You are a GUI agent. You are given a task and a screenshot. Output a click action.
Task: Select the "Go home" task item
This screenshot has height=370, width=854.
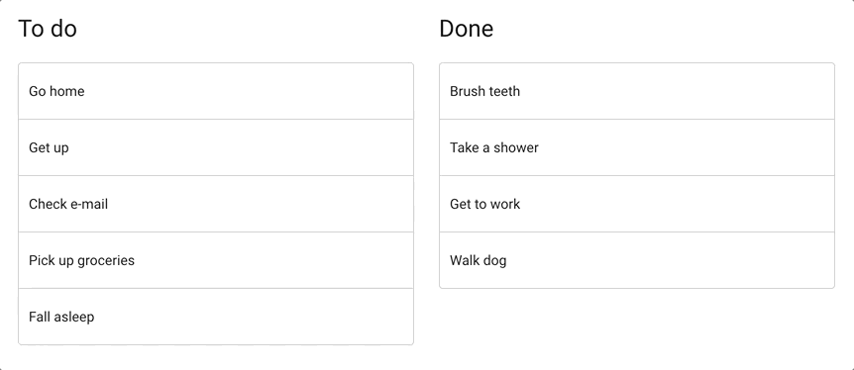(216, 91)
